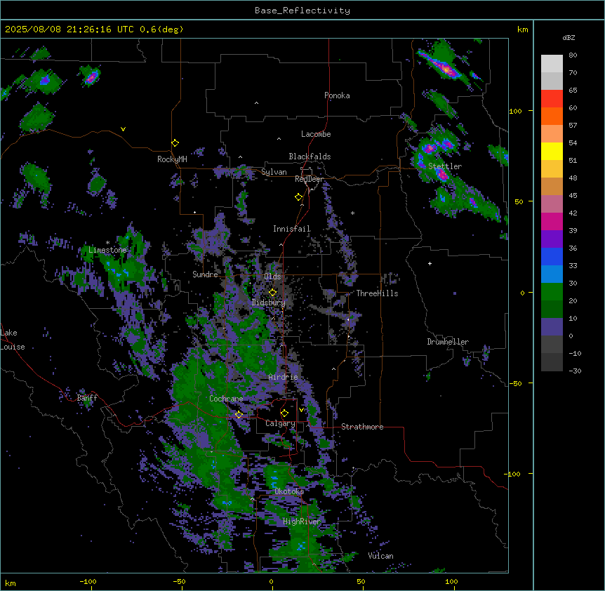Pick the light grey 70–80 dBZ swatch

552,64
